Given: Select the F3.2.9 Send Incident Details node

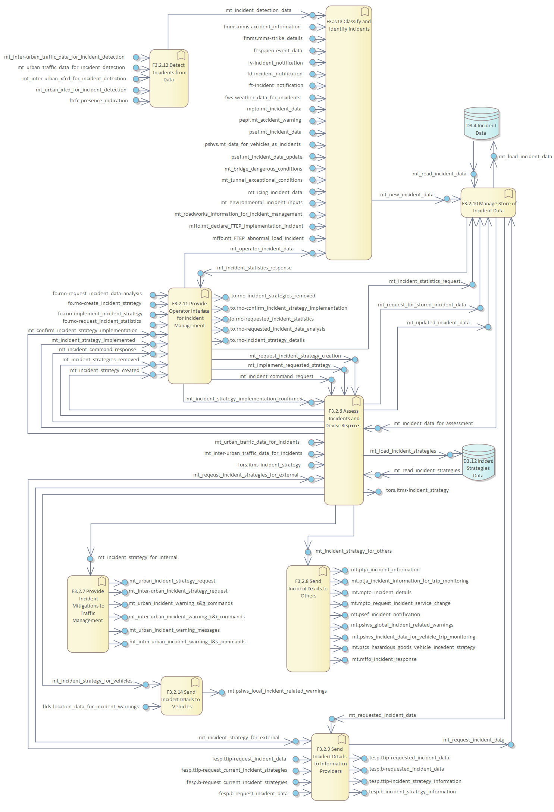Looking at the screenshot, I should (x=330, y=767).
